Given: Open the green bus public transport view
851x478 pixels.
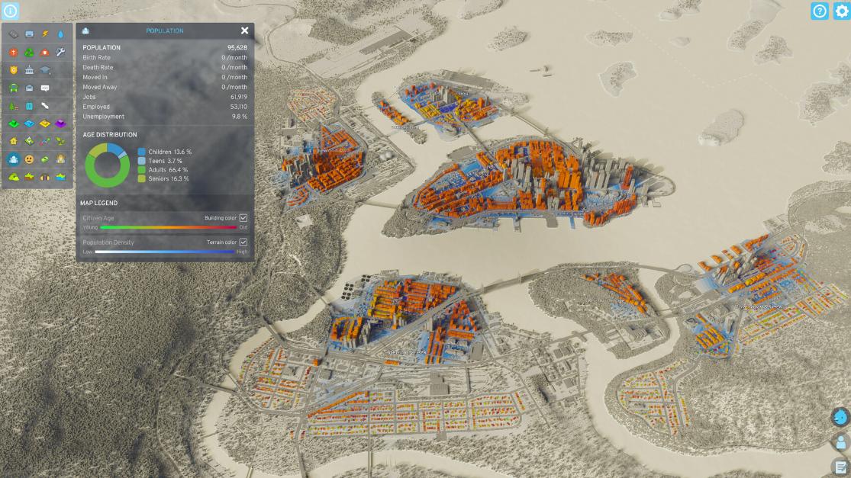Looking at the screenshot, I should coord(14,88).
